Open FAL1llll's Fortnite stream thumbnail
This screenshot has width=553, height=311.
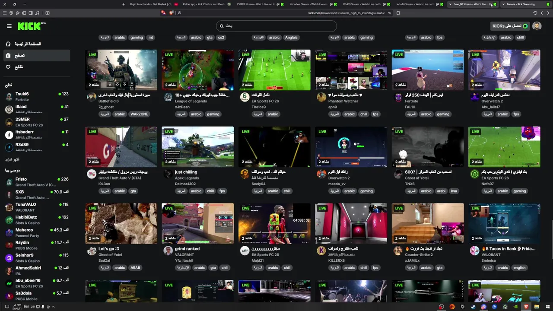428,70
